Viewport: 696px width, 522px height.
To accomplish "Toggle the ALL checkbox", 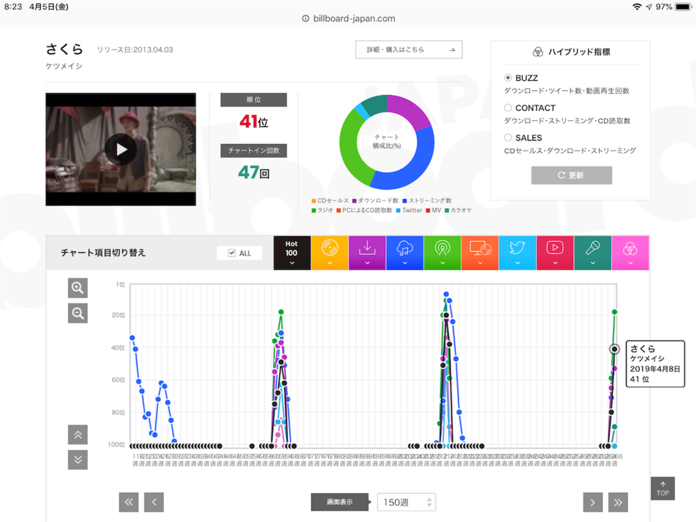I will [232, 253].
